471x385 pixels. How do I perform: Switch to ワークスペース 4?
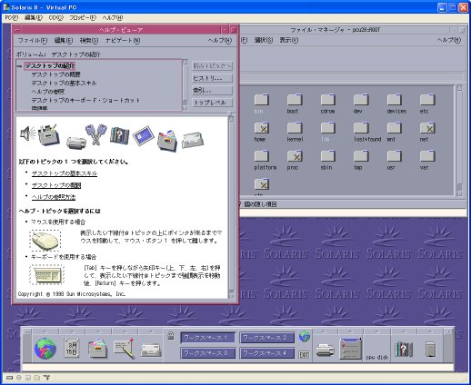click(267, 353)
